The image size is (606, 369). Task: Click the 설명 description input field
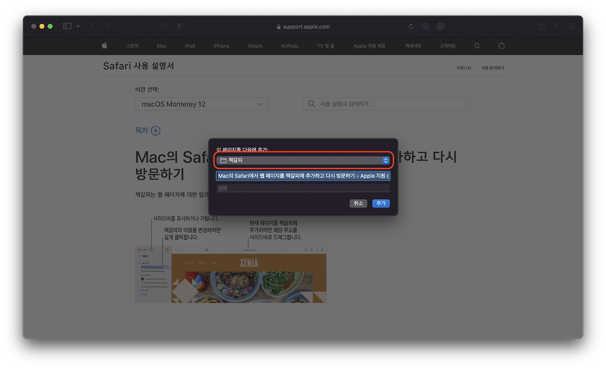point(303,187)
